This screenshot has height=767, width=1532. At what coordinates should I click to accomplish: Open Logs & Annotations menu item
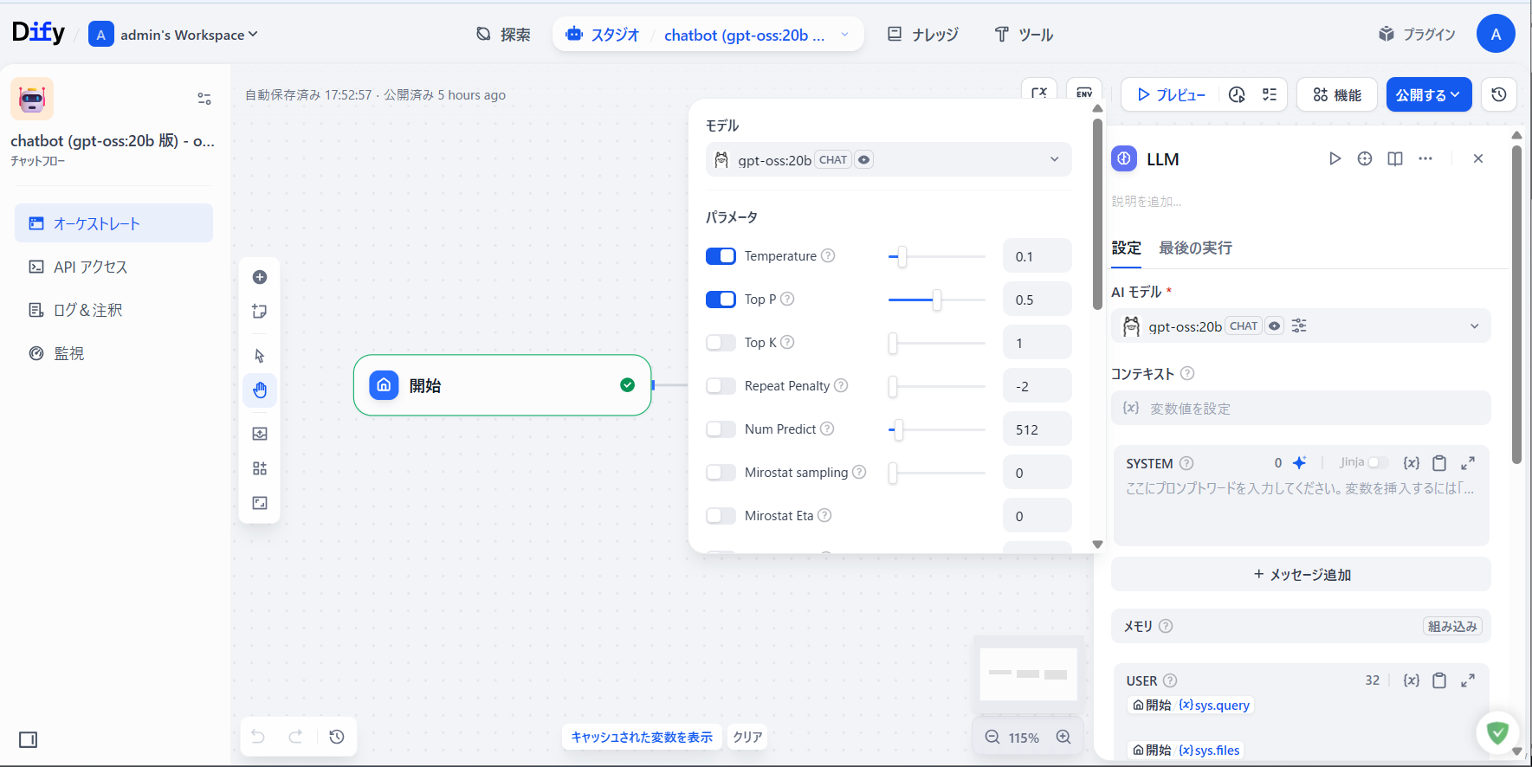113,310
